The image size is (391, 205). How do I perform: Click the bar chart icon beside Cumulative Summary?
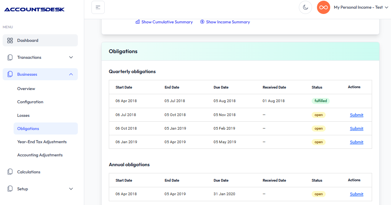click(138, 22)
